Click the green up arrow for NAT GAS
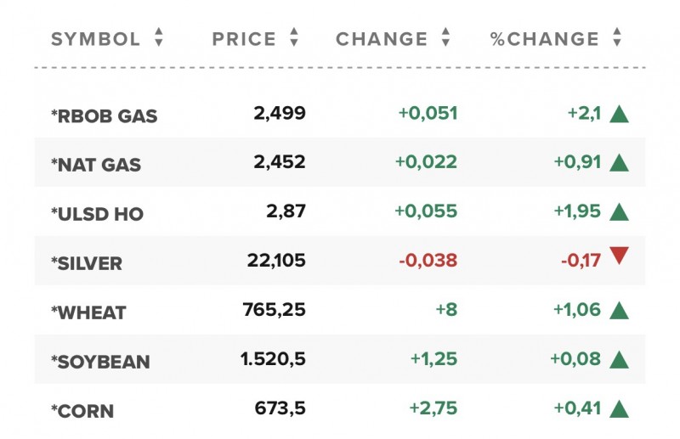 coord(619,162)
